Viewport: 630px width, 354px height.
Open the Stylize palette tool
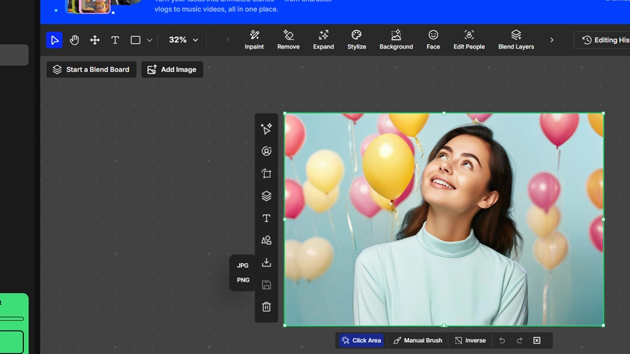[x=356, y=39]
